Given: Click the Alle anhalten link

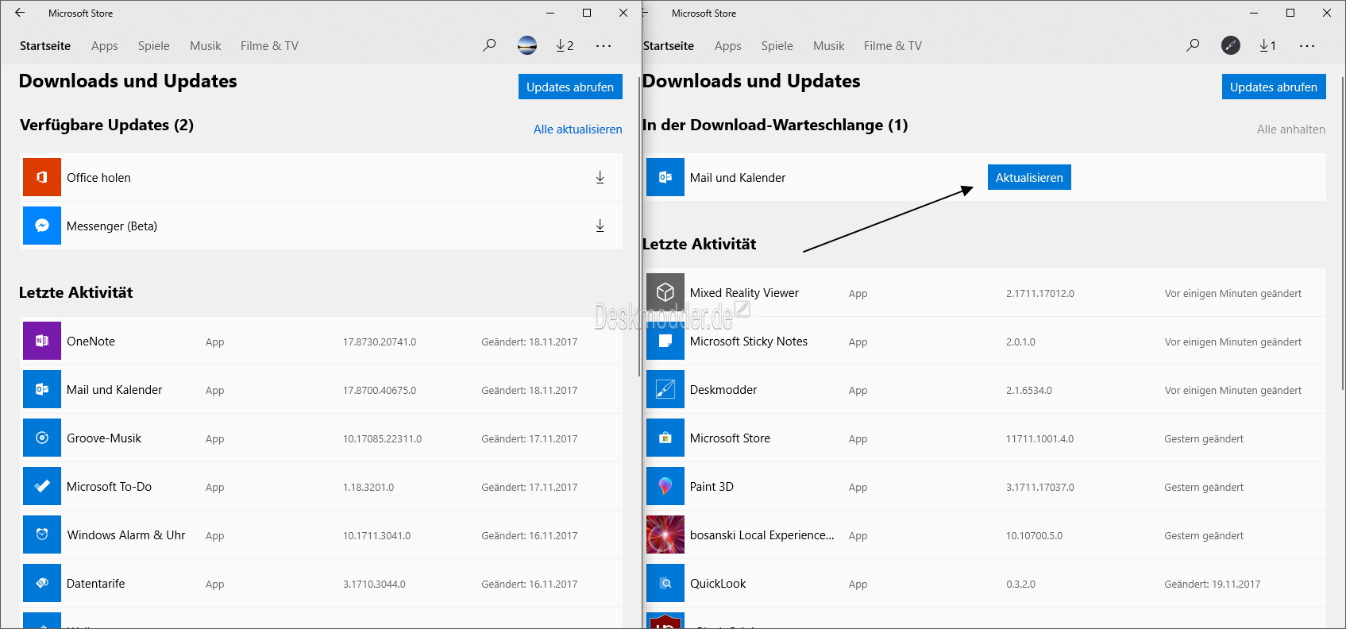Looking at the screenshot, I should [x=1291, y=129].
